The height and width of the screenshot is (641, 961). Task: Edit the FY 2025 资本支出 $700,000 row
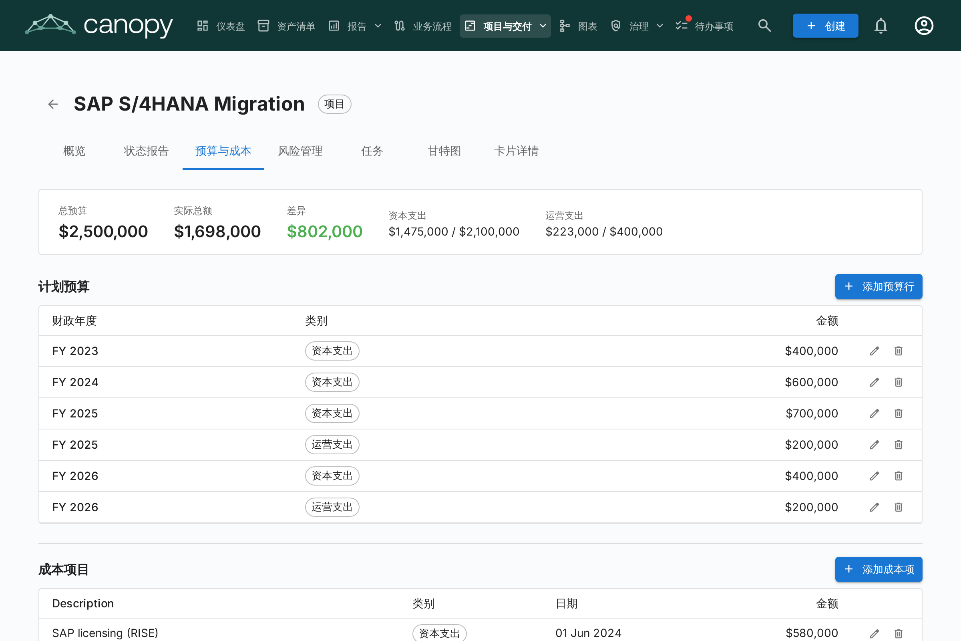click(875, 414)
